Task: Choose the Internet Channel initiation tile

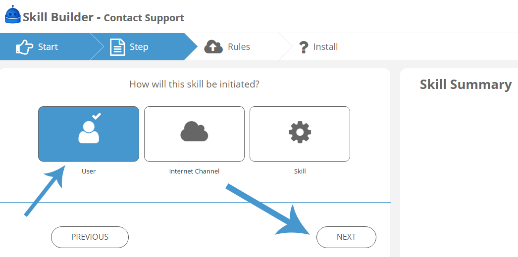Action: (194, 134)
